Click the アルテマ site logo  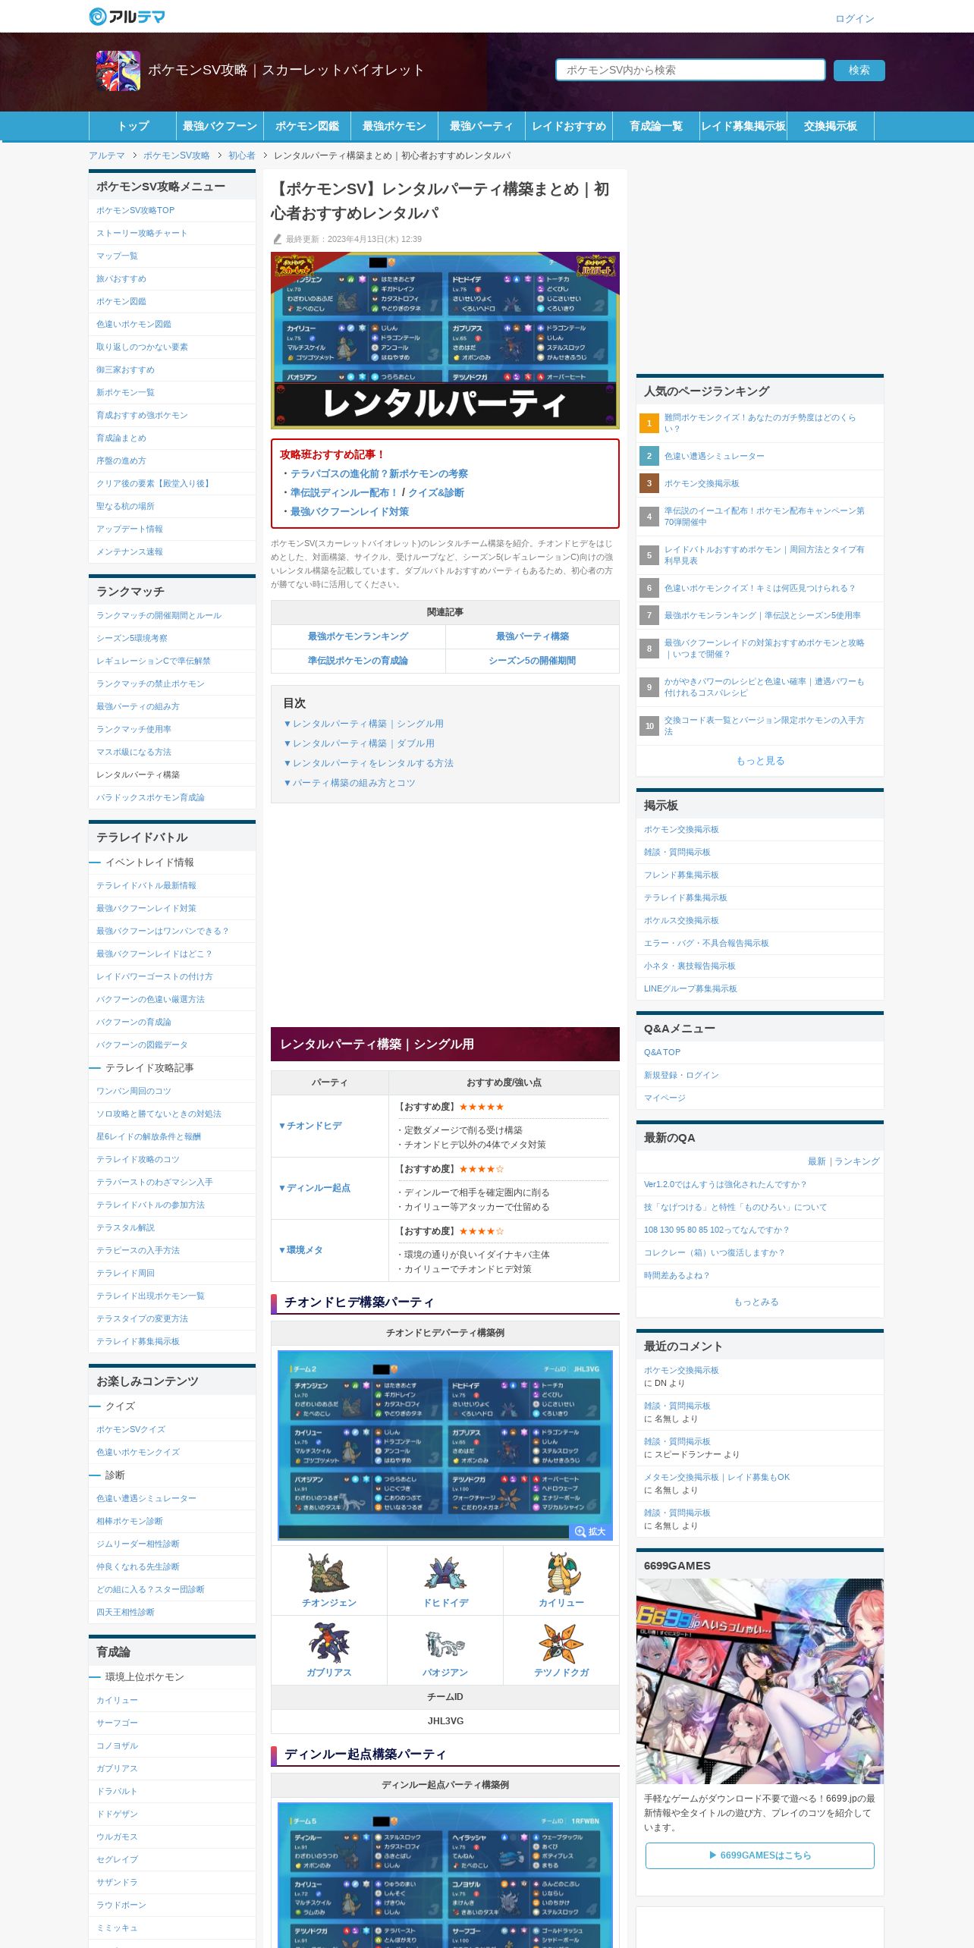[127, 16]
